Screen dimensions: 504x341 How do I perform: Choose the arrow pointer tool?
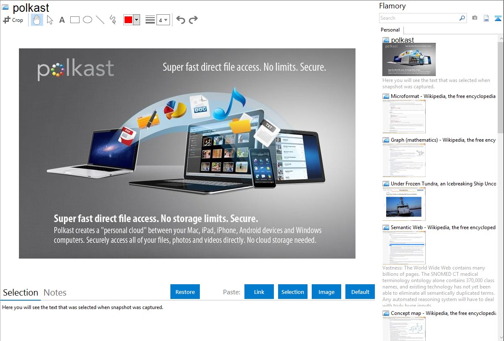click(50, 20)
